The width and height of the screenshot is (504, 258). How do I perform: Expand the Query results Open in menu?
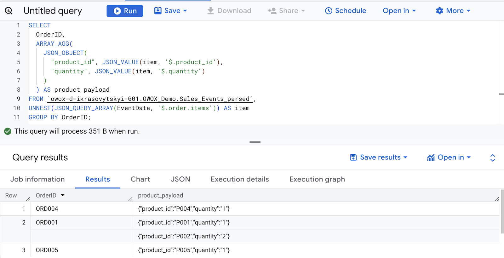click(449, 157)
